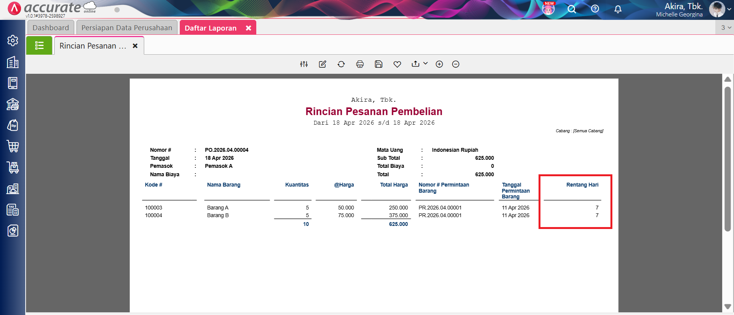Print the report using the printer icon
734x315 pixels.
pyautogui.click(x=360, y=64)
